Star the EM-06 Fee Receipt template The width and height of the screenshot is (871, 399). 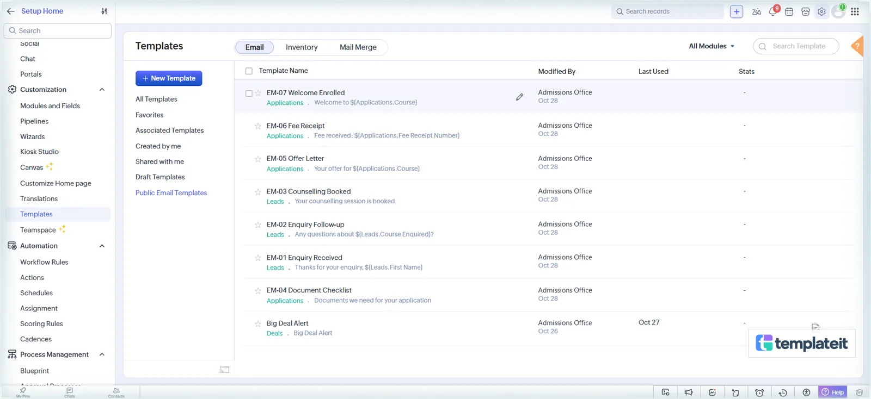(x=258, y=126)
